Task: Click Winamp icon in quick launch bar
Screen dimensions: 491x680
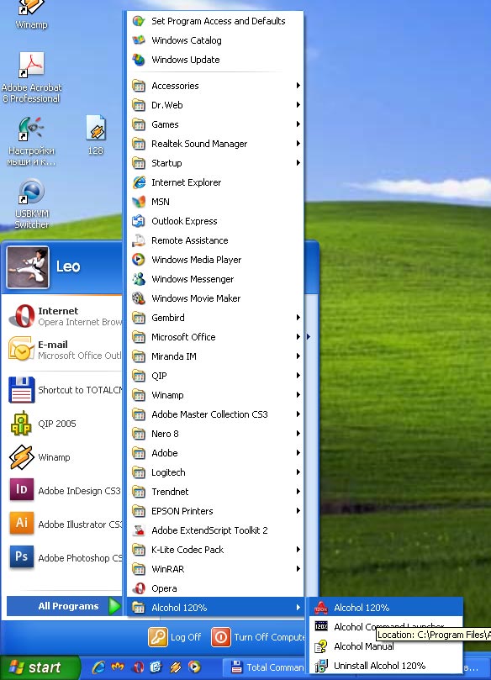Action: click(x=175, y=667)
